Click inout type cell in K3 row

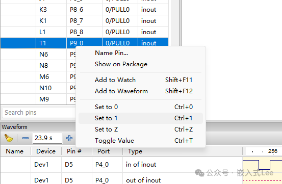click(153, 10)
